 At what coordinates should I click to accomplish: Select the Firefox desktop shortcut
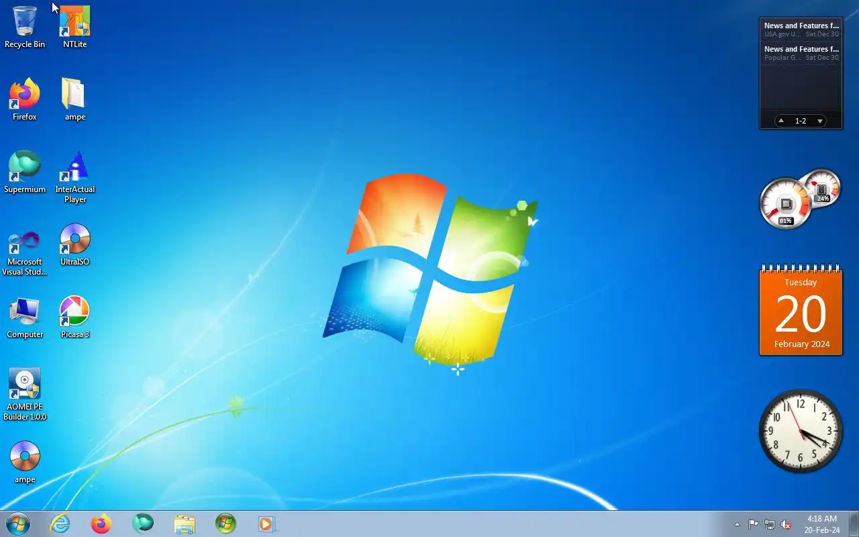coord(25,99)
